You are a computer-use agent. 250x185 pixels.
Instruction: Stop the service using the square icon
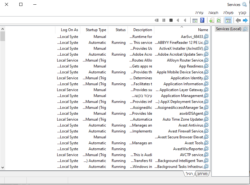pos(171,21)
